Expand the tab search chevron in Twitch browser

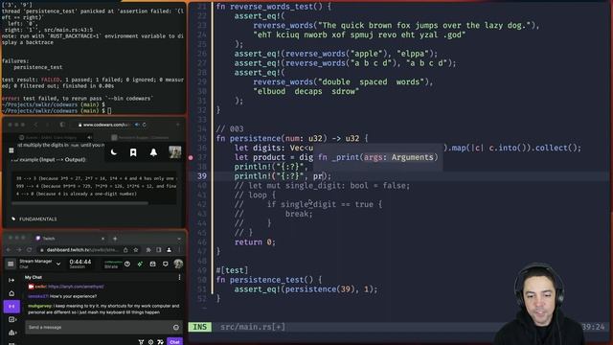click(179, 239)
